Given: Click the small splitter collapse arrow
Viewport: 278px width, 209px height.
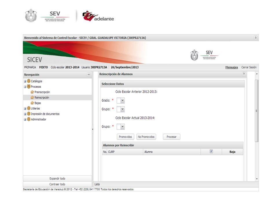Looking at the screenshot, I should (x=93, y=129).
